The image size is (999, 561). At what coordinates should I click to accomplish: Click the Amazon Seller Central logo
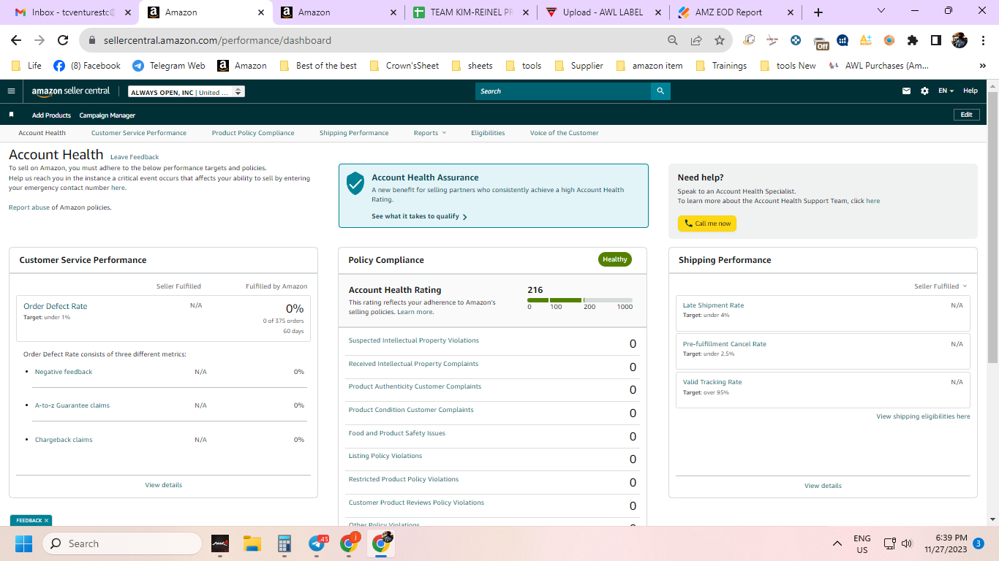(x=71, y=91)
